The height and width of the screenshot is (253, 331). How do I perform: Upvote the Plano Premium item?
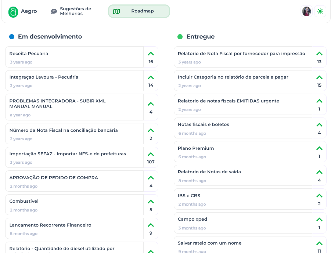pyautogui.click(x=319, y=148)
